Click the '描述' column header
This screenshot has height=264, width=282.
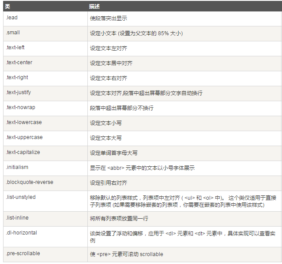pos(185,6)
